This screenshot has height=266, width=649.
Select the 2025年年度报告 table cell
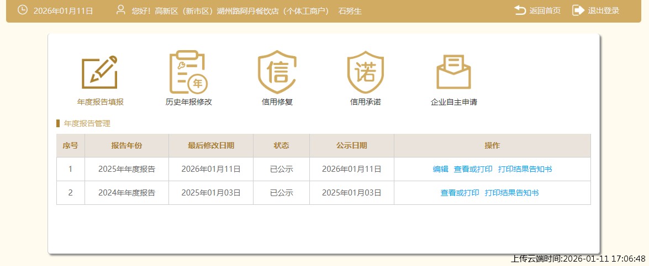126,169
